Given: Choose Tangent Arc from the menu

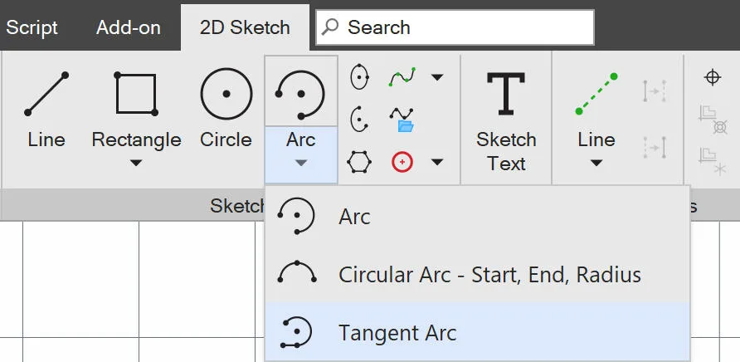Looking at the screenshot, I should tap(478, 332).
